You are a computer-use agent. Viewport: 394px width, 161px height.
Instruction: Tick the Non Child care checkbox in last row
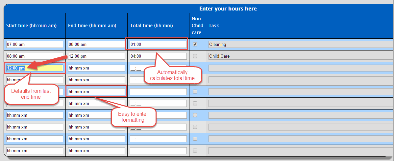pyautogui.click(x=195, y=151)
